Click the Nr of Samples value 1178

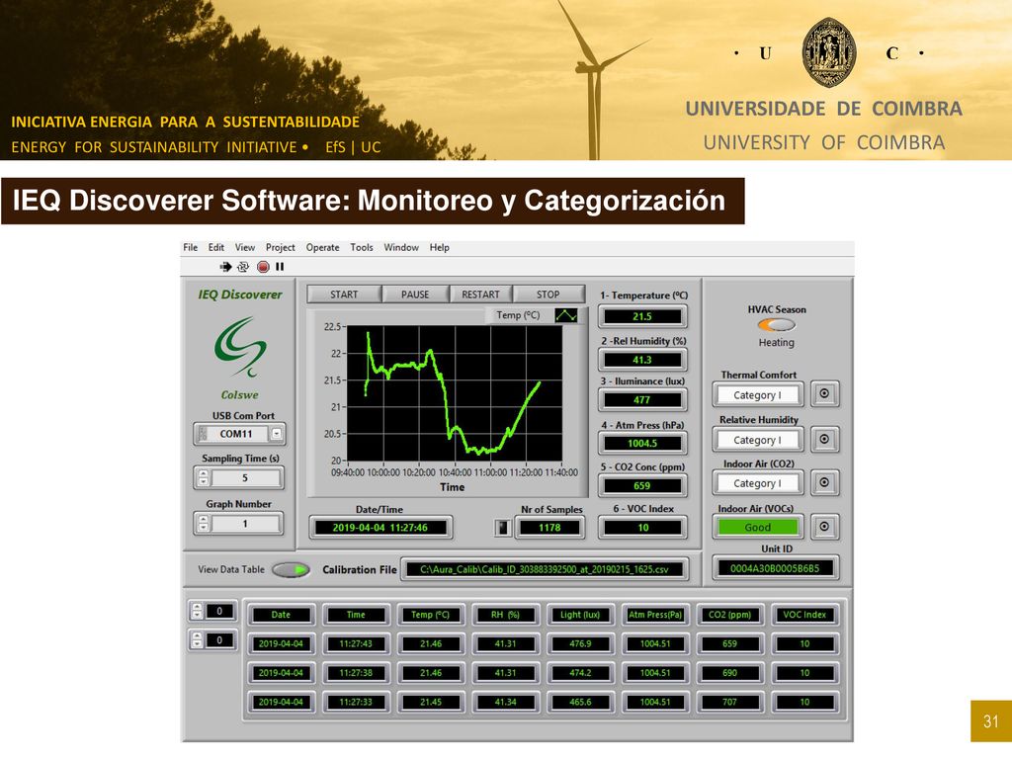click(x=549, y=528)
